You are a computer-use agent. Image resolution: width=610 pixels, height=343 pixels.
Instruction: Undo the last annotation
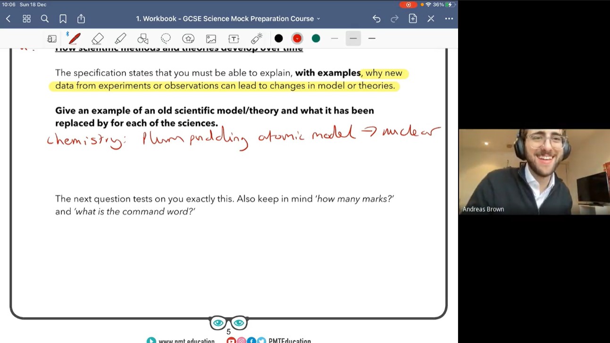(376, 19)
